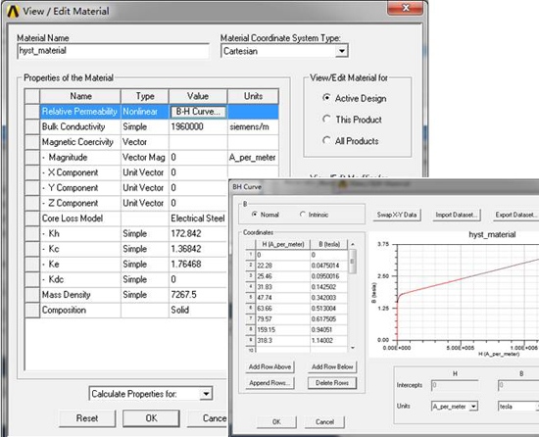Open the Material Coordinate System Type dropdown
The image size is (539, 437).
[x=341, y=51]
